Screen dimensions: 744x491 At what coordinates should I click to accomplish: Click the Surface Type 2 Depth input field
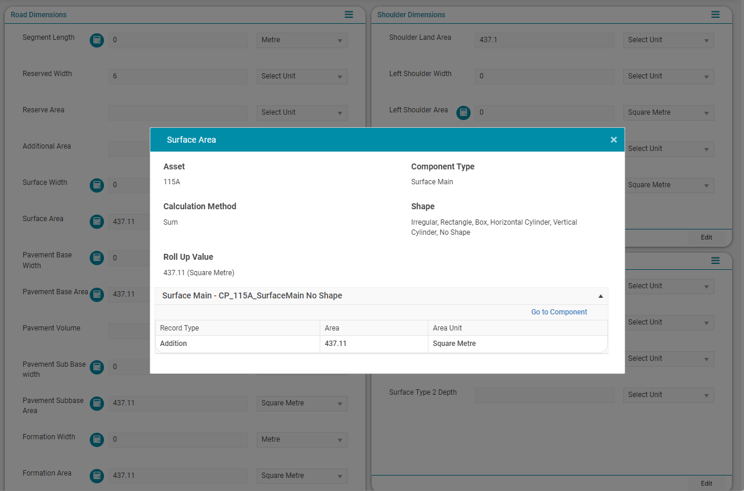[544, 395]
